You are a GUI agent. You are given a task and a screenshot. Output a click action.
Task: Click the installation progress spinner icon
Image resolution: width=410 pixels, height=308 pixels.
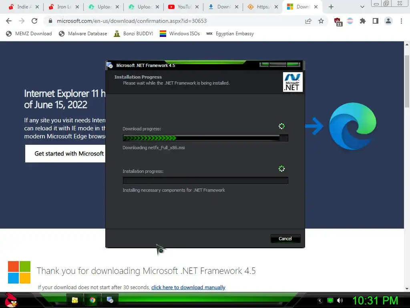pyautogui.click(x=281, y=169)
